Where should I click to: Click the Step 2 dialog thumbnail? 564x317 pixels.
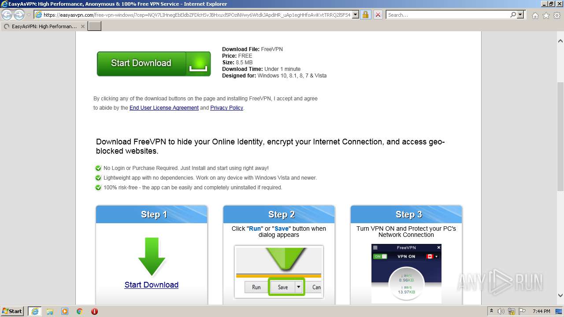pyautogui.click(x=279, y=272)
